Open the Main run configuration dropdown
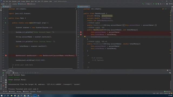173x97 pixels. pyautogui.click(x=148, y=4)
